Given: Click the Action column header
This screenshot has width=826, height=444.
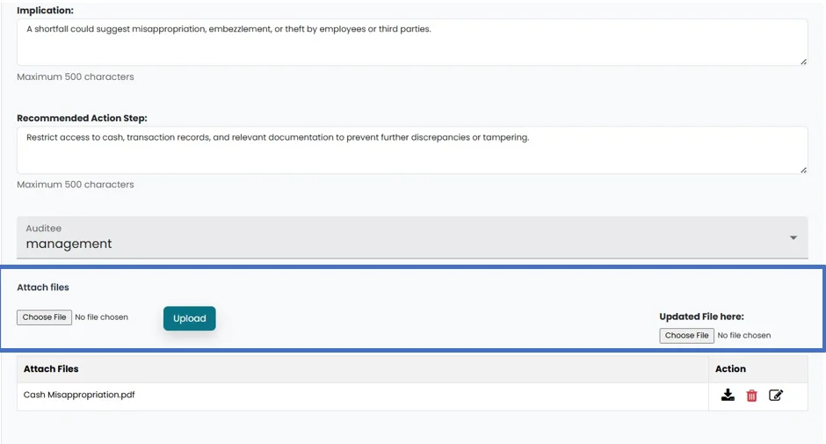Looking at the screenshot, I should tap(730, 369).
